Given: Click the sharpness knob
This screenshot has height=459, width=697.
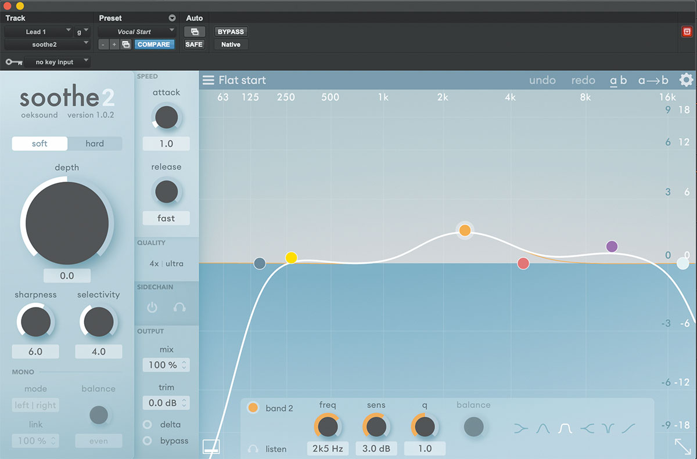Looking at the screenshot, I should (x=35, y=321).
